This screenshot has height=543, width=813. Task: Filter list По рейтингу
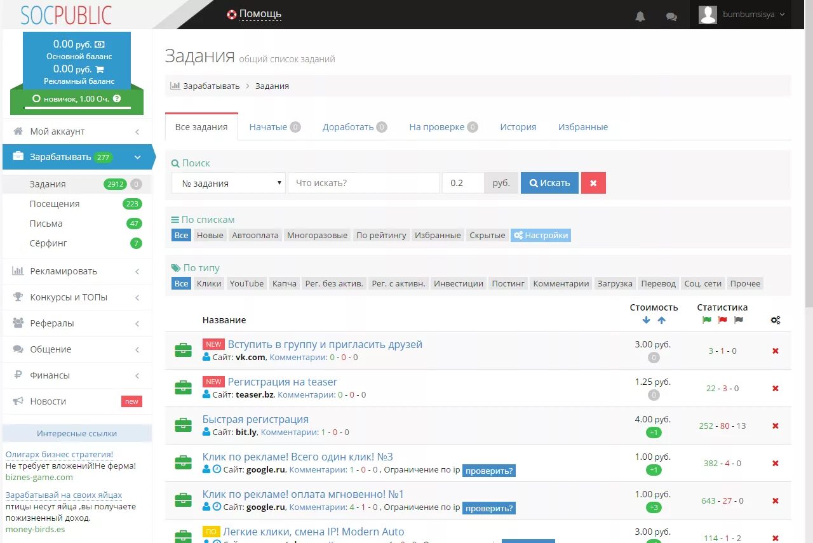click(x=381, y=235)
